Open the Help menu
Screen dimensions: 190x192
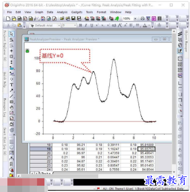coord(128,12)
